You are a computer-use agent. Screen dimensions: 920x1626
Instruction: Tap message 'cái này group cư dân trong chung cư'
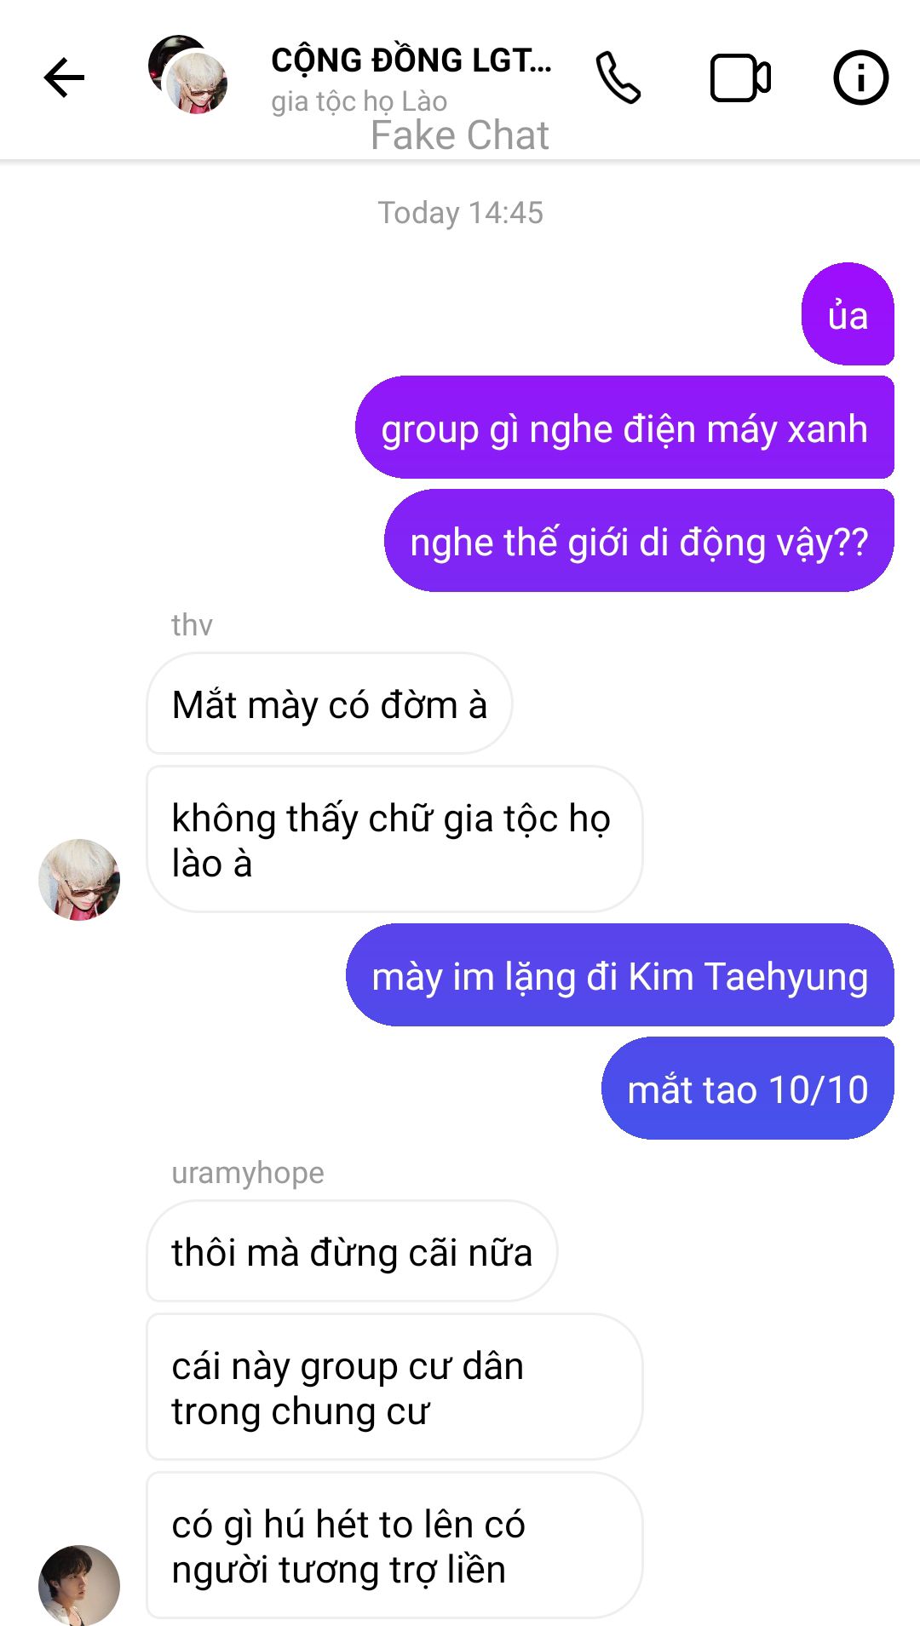point(394,1387)
